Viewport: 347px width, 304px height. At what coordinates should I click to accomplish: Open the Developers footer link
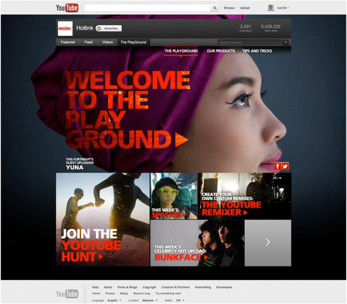[x=224, y=287]
